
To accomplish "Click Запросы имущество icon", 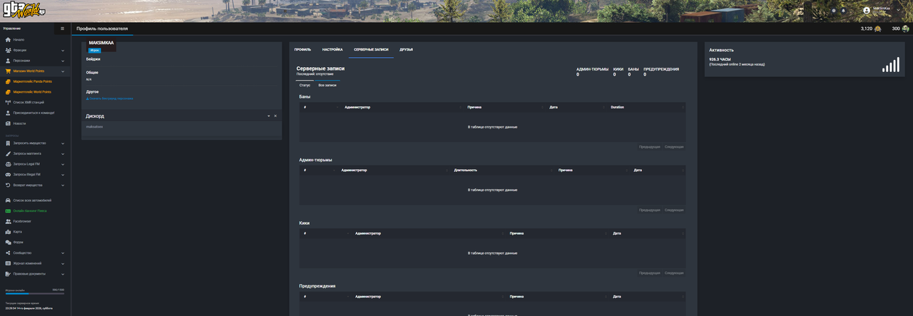I will [x=8, y=143].
